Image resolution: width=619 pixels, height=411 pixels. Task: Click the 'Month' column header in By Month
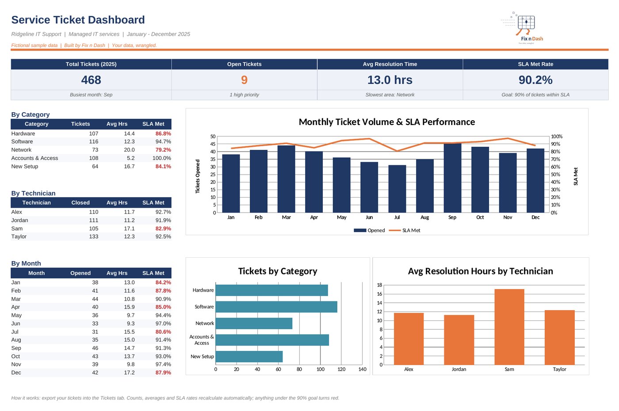[x=36, y=273]
